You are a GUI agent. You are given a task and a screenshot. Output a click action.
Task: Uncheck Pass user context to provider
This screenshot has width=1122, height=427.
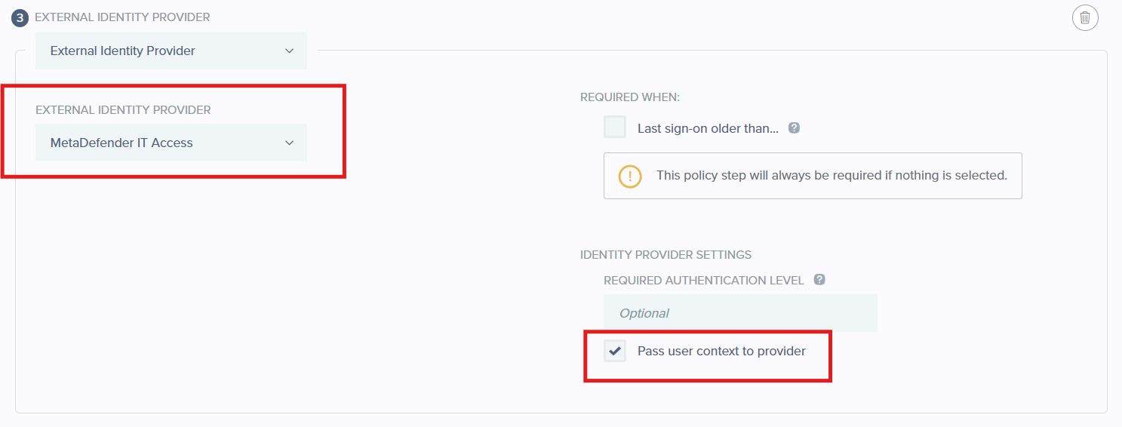pyautogui.click(x=615, y=351)
